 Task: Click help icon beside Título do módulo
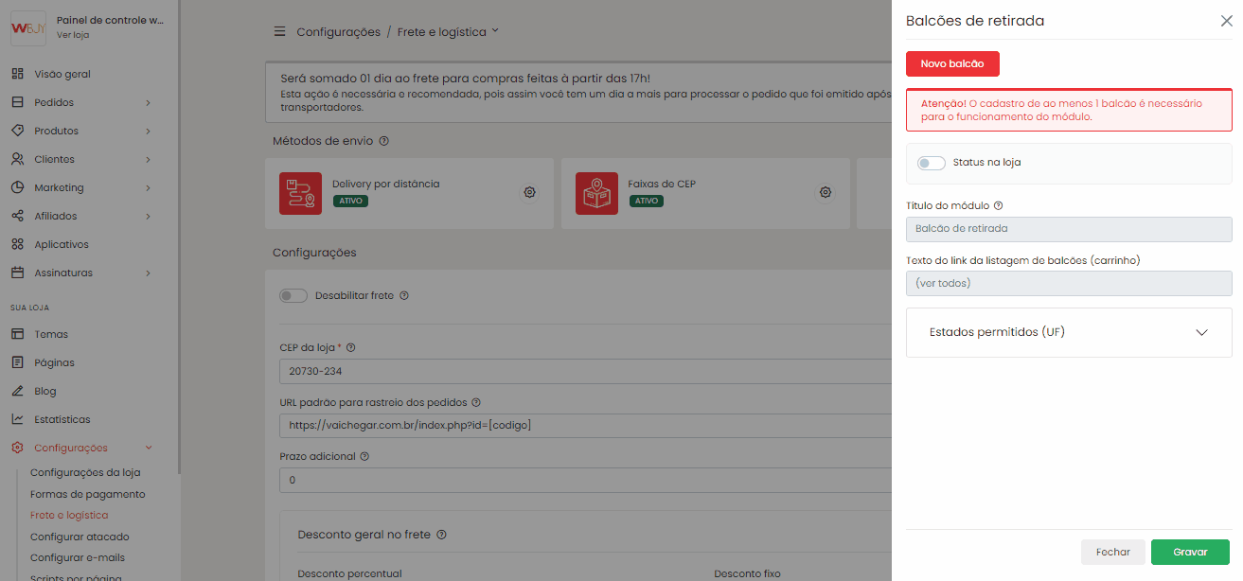(x=999, y=205)
